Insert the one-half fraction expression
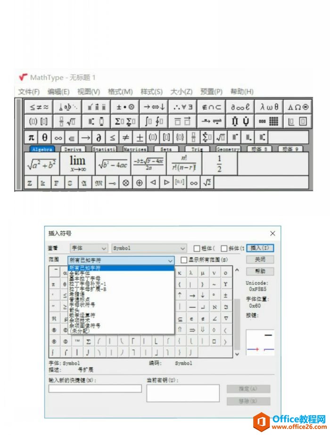The width and height of the screenshot is (330, 435). (x=220, y=164)
